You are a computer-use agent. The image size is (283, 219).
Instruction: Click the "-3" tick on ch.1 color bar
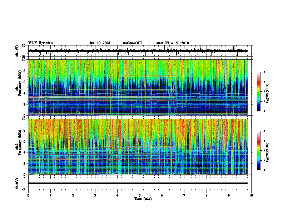click(264, 72)
